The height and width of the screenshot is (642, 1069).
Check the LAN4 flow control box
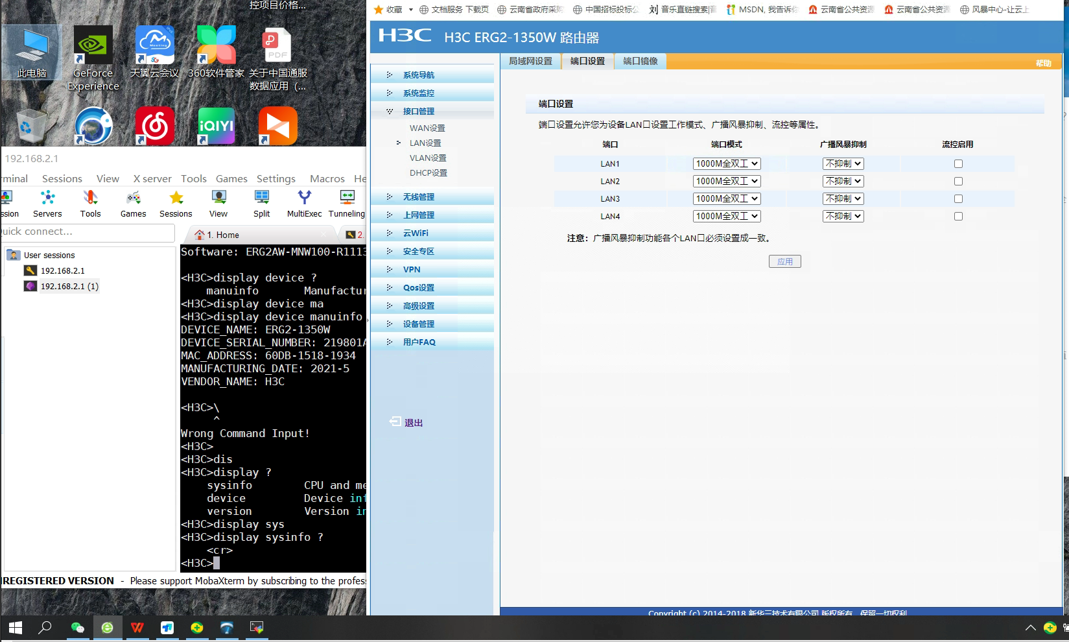958,217
